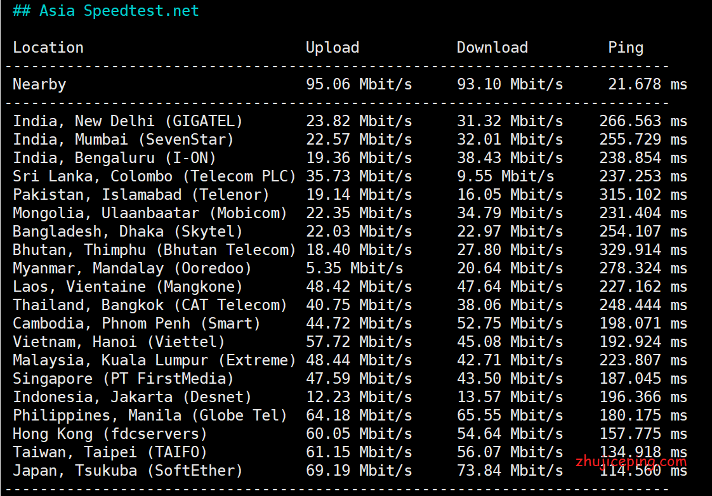
Task: Click Jakarta upload 12.23 Mbit/s
Action: tap(359, 396)
